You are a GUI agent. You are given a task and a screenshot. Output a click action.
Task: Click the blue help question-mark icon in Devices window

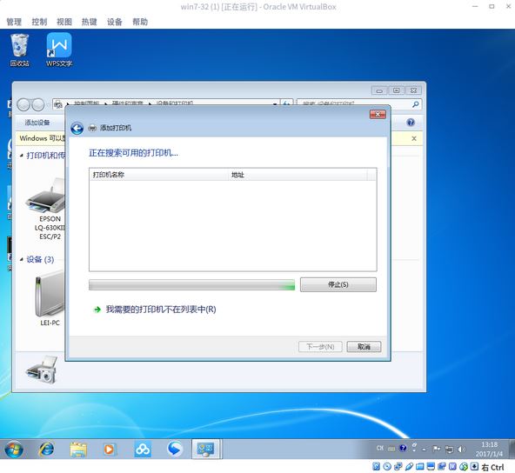pyautogui.click(x=411, y=123)
